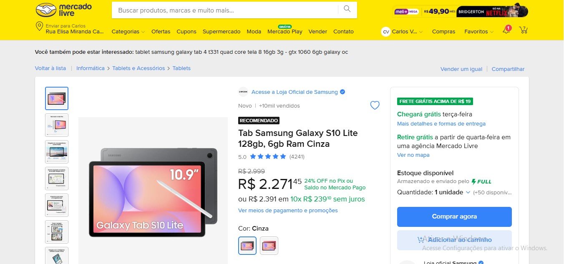
Task: Click the Adicionar ao carrinho button
Action: pos(454,240)
